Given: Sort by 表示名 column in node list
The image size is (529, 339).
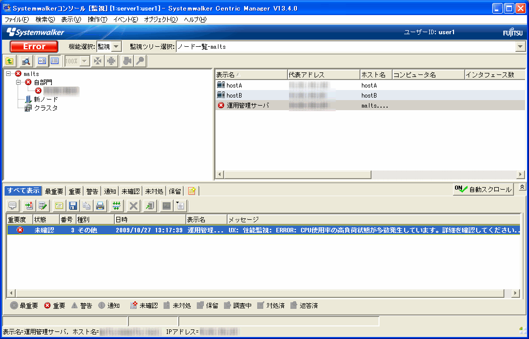Looking at the screenshot, I should pos(251,74).
